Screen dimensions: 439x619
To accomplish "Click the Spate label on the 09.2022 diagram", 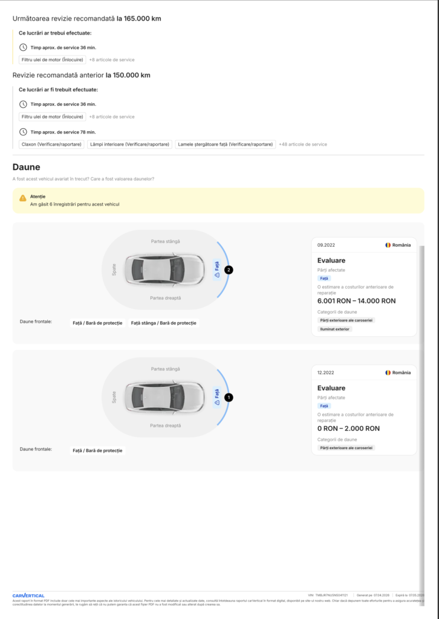I will [x=114, y=270].
